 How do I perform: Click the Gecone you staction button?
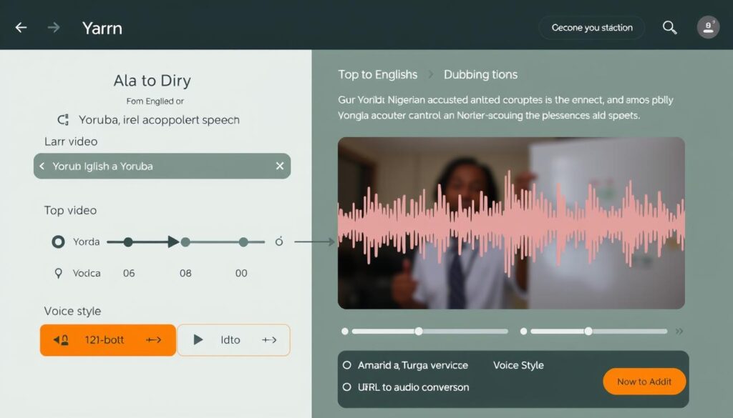(x=591, y=27)
